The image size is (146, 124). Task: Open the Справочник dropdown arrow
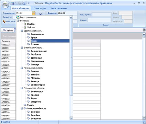coord(33,13)
